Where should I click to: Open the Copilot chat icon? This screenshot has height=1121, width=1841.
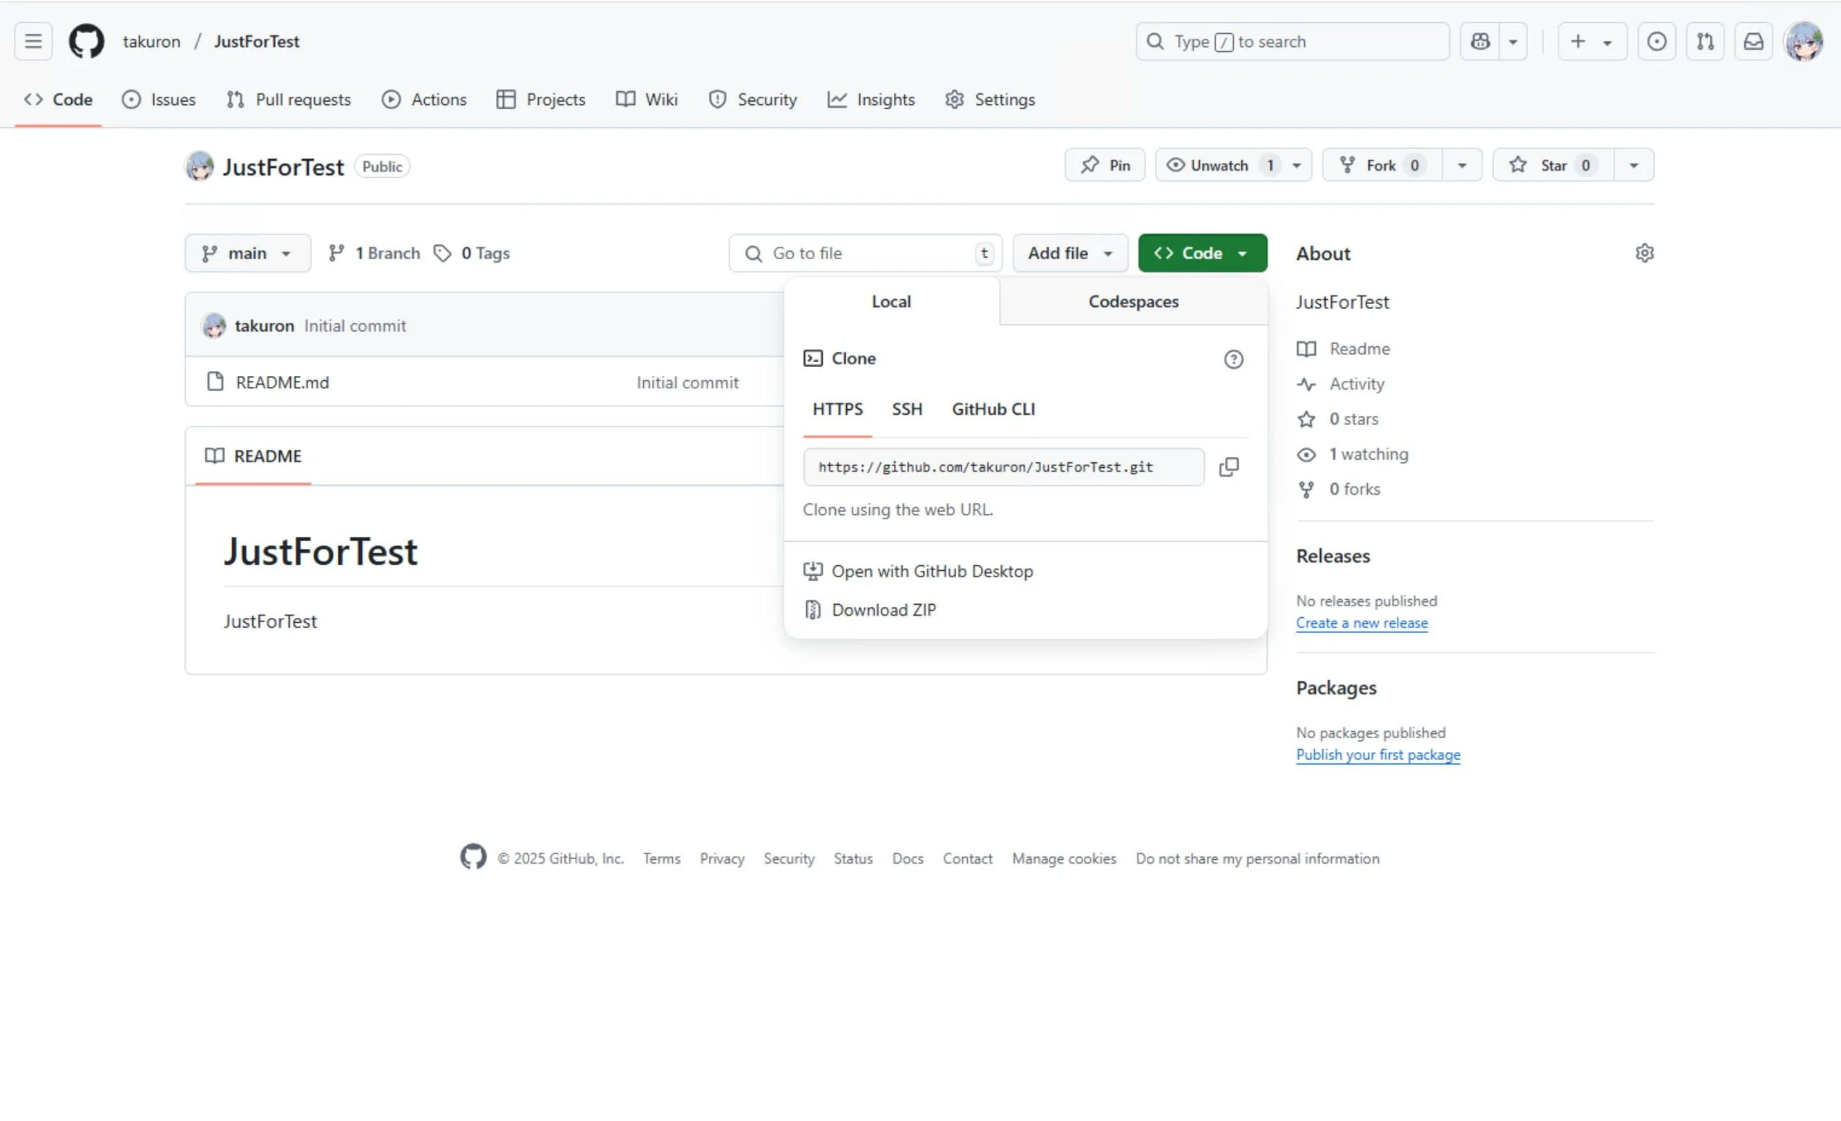(1480, 41)
